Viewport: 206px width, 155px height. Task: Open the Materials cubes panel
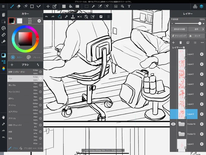pos(195,6)
